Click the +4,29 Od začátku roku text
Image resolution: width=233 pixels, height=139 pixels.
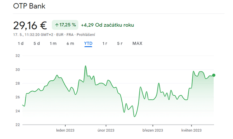tap(108, 25)
